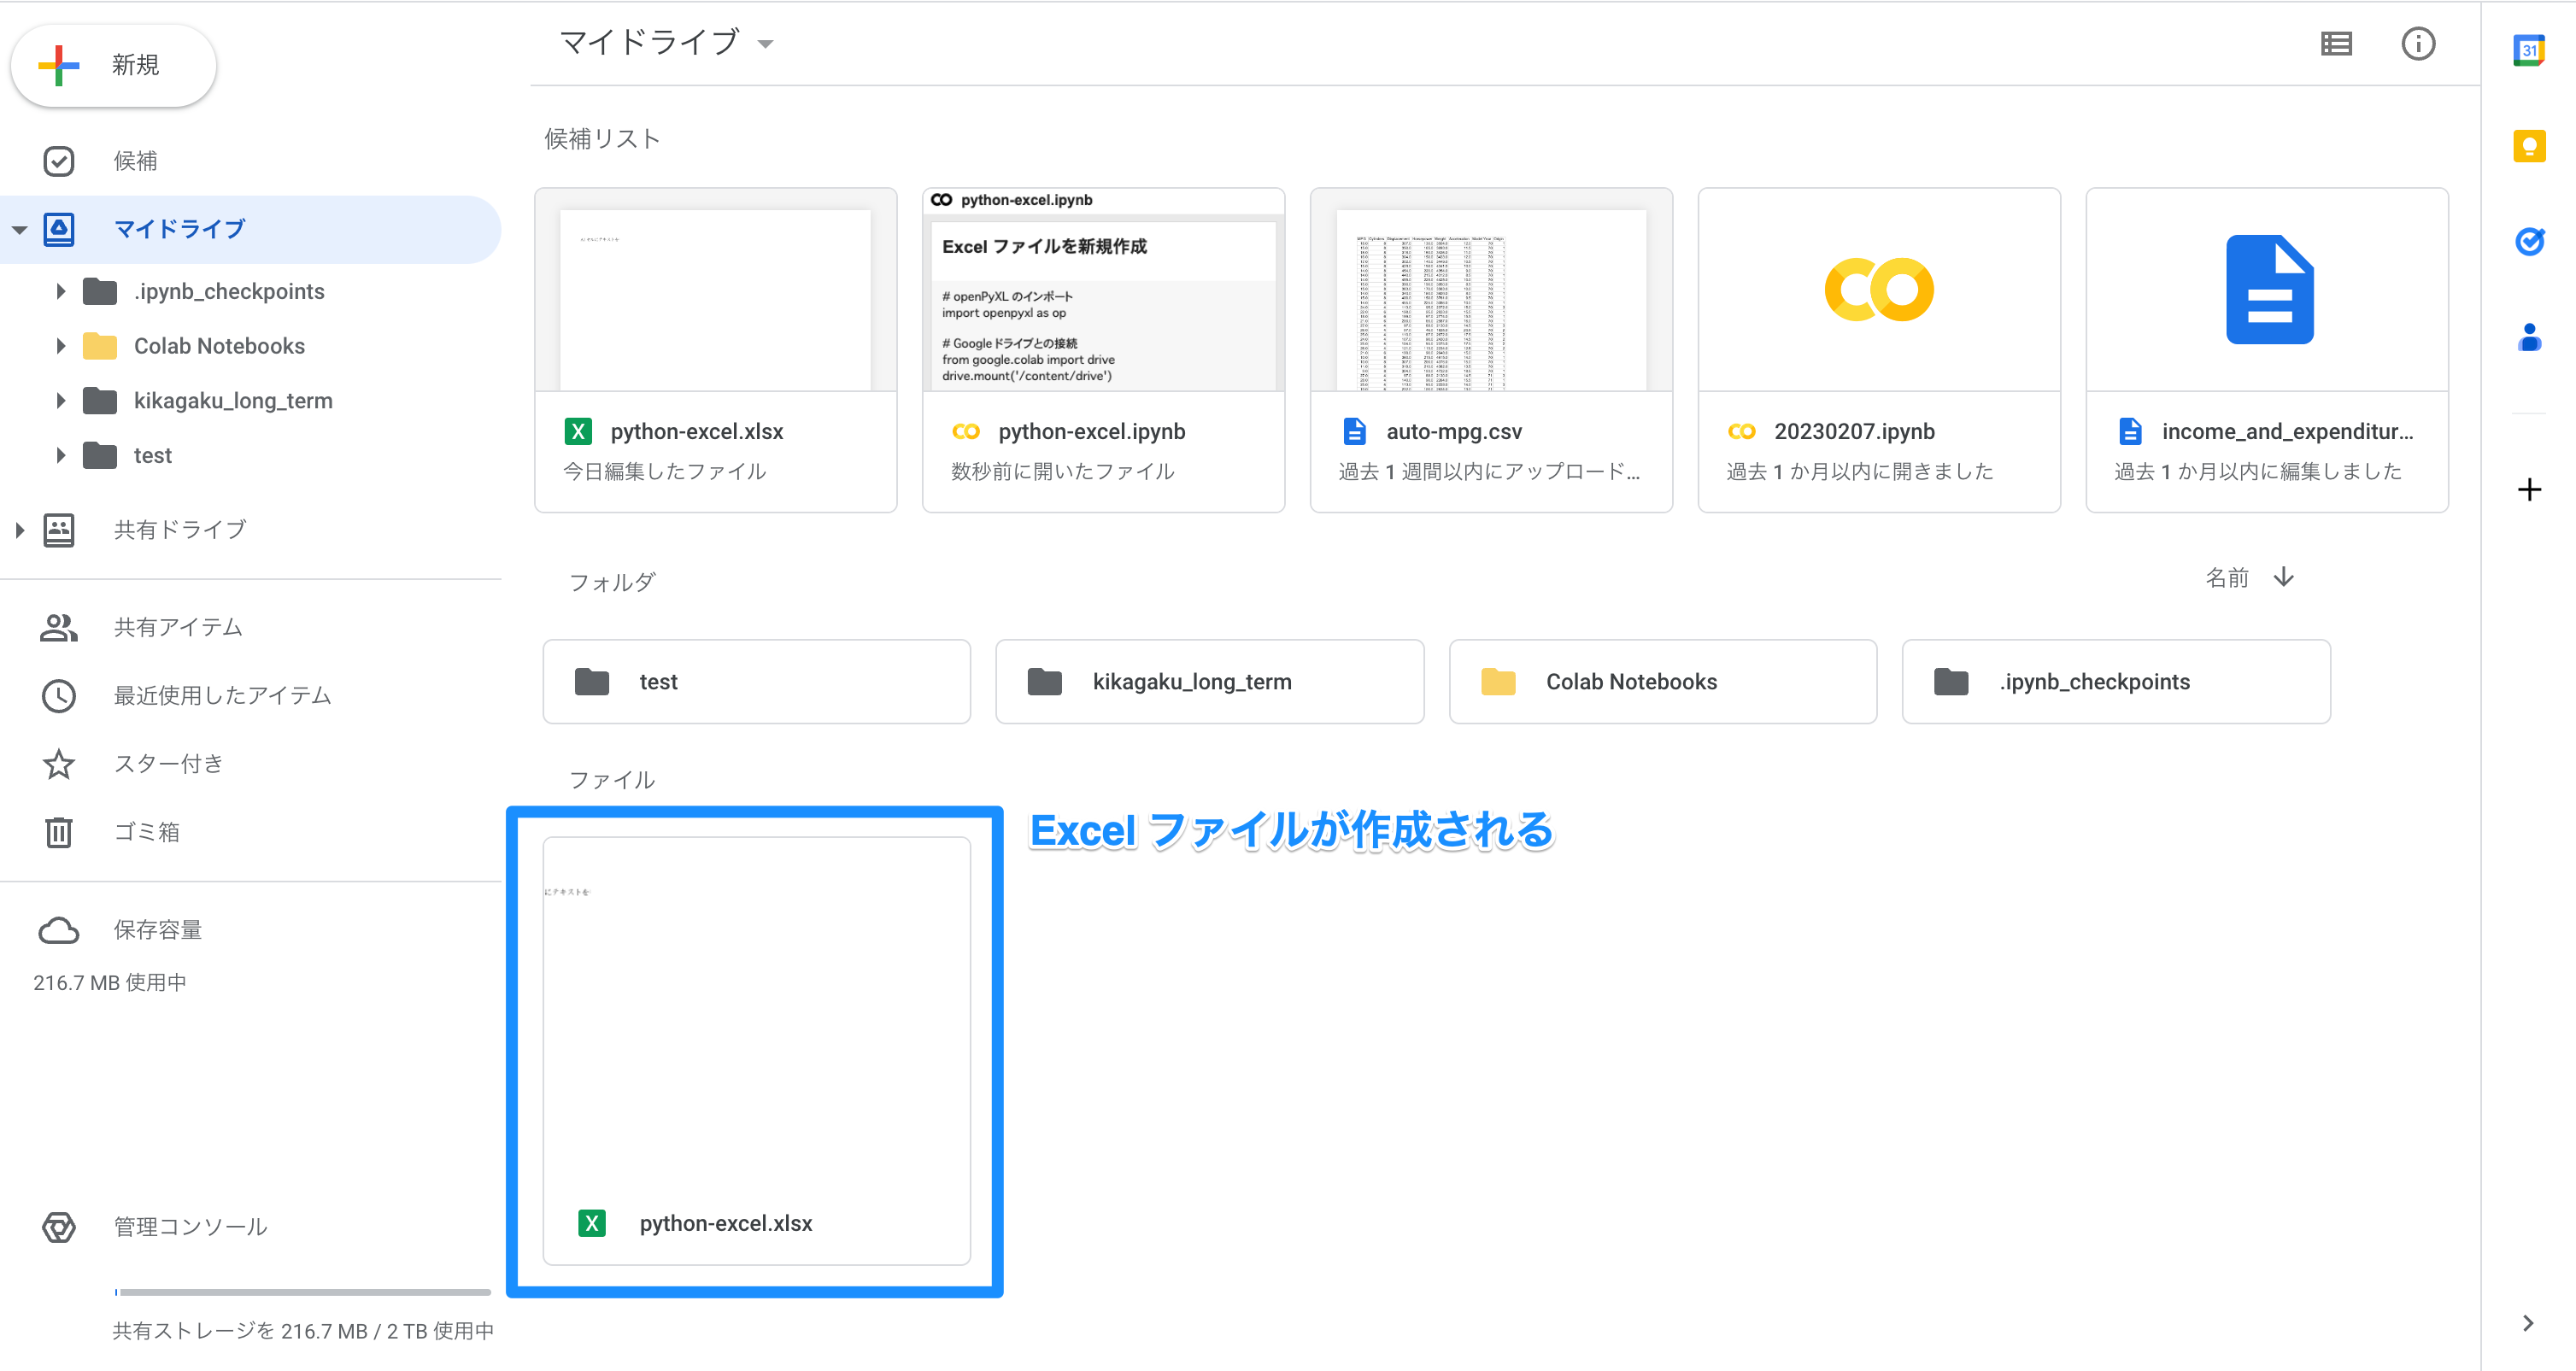
Task: Open Google Keep side panel icon
Action: pyautogui.click(x=2528, y=146)
